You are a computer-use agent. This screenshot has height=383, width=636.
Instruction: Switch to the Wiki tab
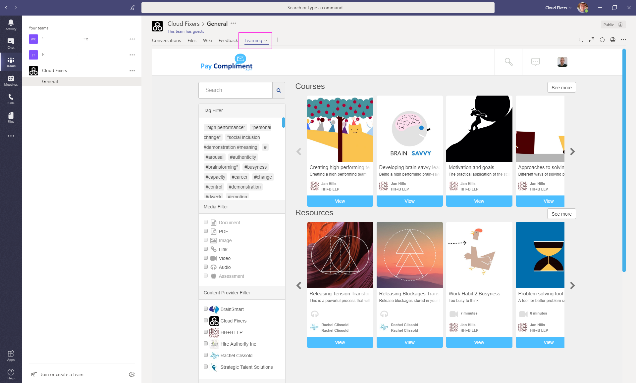207,40
